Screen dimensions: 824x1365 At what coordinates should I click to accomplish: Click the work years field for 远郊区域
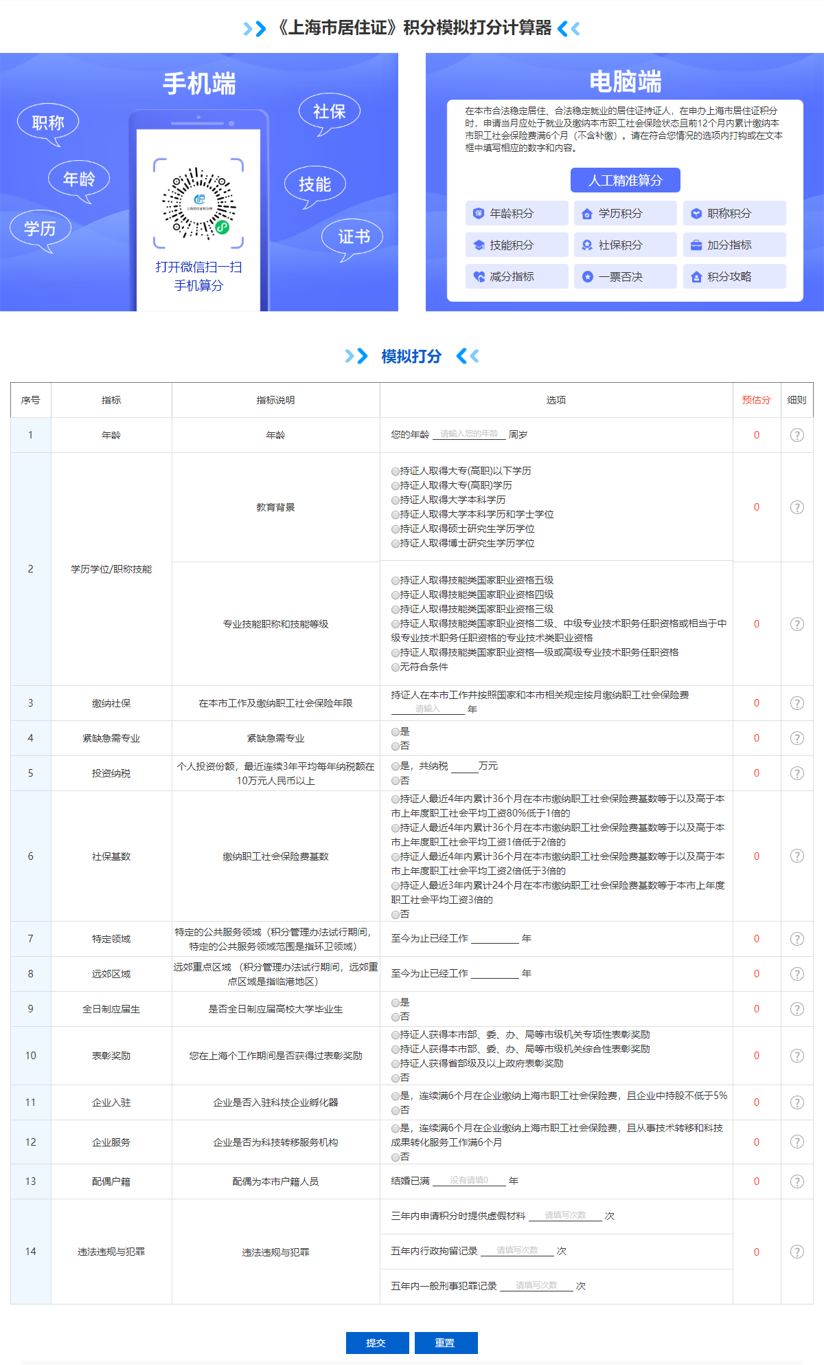pyautogui.click(x=495, y=973)
